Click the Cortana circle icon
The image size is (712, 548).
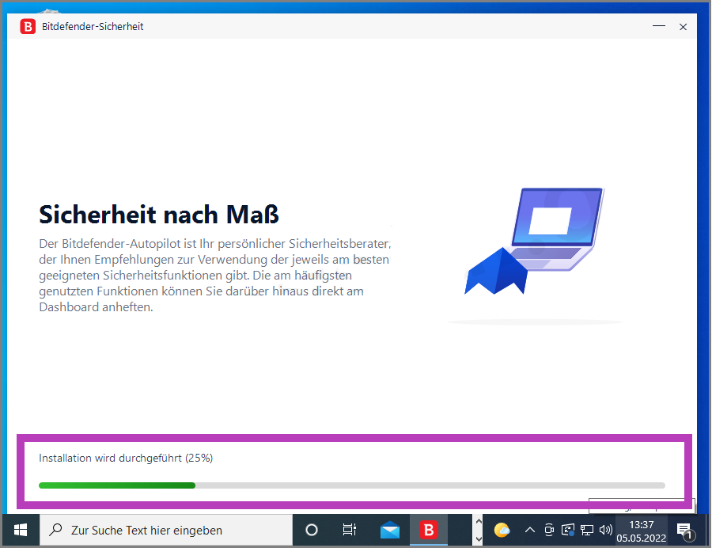[x=311, y=530]
